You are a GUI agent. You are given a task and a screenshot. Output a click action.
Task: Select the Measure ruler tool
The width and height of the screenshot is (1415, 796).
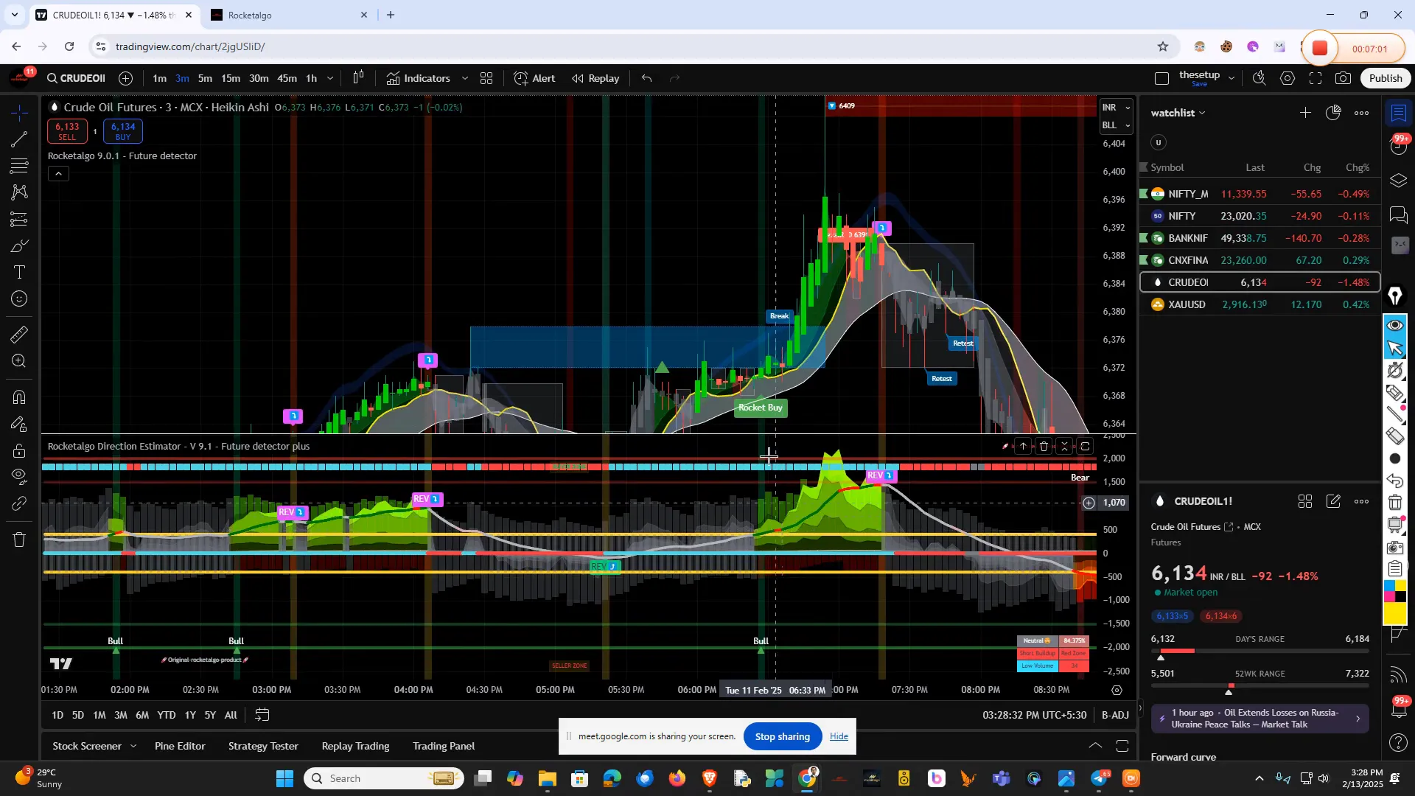(x=18, y=334)
